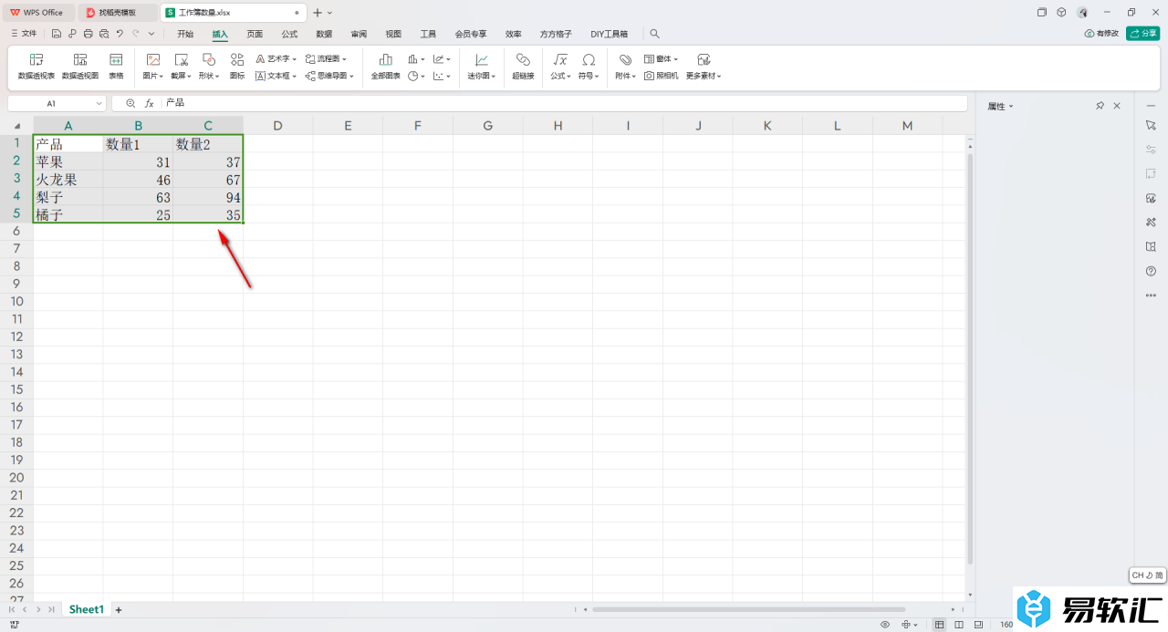Open the 审阅 Review tab
Image resolution: width=1168 pixels, height=632 pixels.
point(359,34)
